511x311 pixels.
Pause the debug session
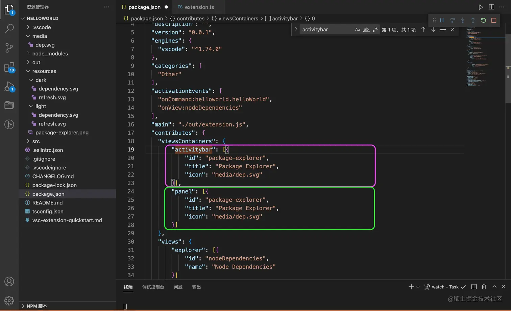[x=442, y=20]
